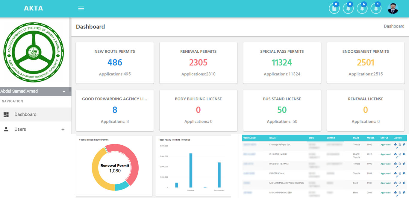Select Dashboard in the navigation sidebar

(x=25, y=115)
